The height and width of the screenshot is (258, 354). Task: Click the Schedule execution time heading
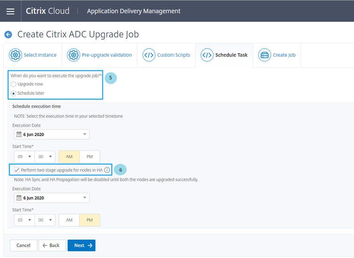[36, 106]
